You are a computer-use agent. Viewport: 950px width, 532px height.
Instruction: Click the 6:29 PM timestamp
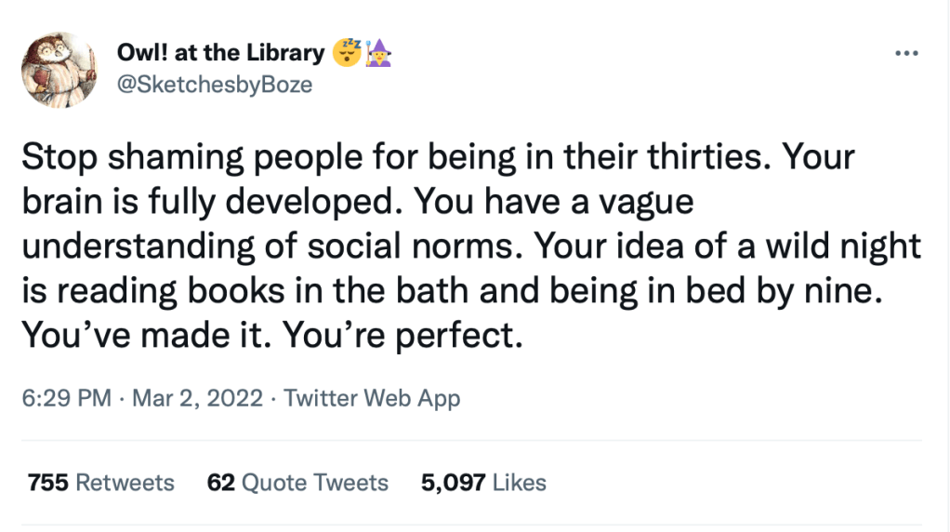point(66,399)
